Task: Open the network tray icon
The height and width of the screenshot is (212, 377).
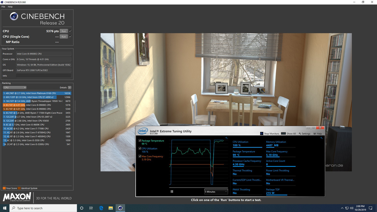Action: (x=347, y=208)
